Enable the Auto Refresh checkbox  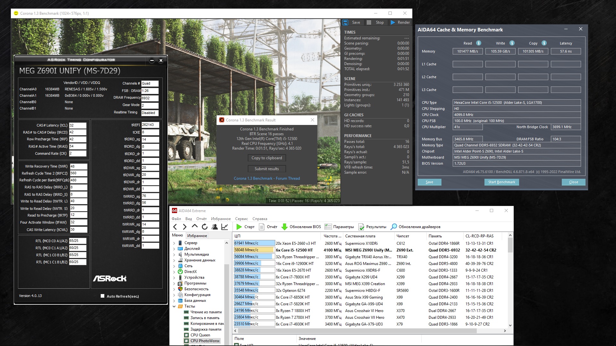[103, 296]
